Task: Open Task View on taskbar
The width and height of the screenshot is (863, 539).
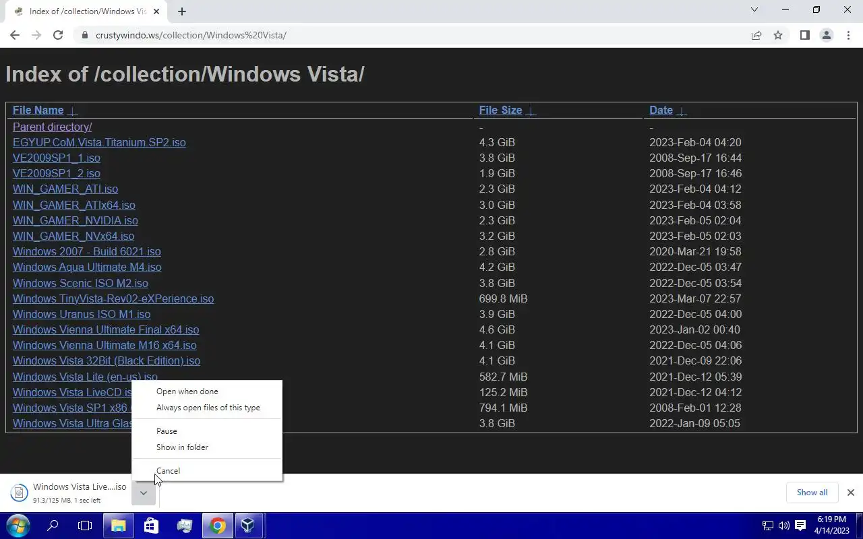Action: coord(85,526)
